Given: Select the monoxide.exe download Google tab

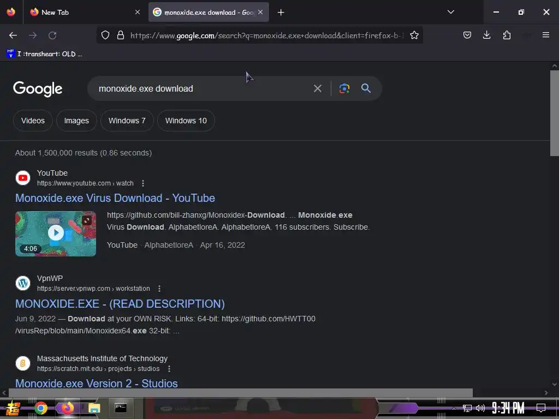Looking at the screenshot, I should [209, 12].
